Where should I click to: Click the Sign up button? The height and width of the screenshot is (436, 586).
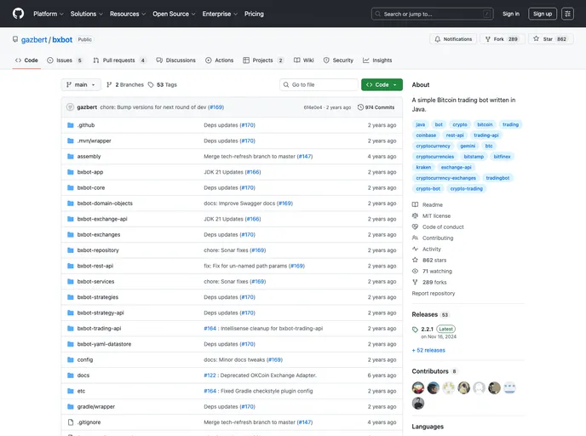coord(543,14)
